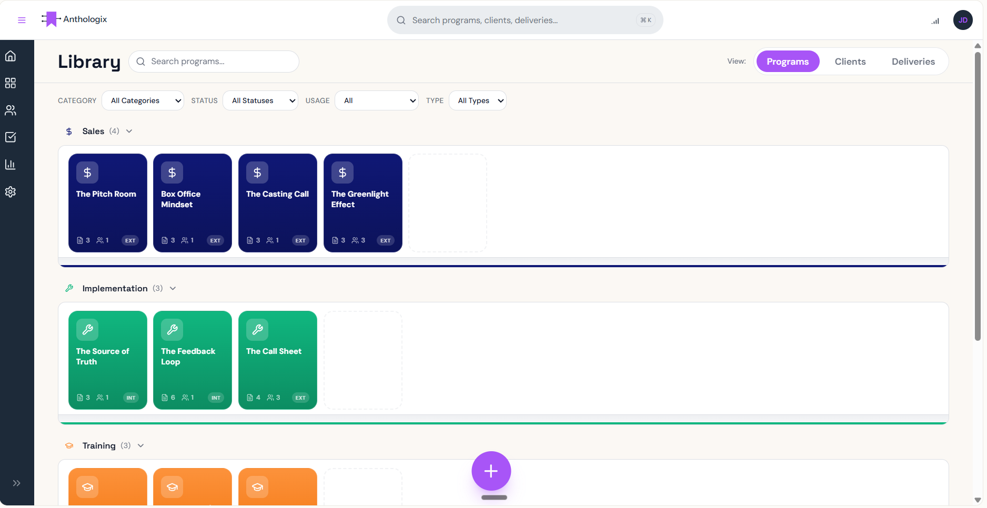The width and height of the screenshot is (987, 508).
Task: Click the signal bars icon in header
Action: tap(935, 21)
